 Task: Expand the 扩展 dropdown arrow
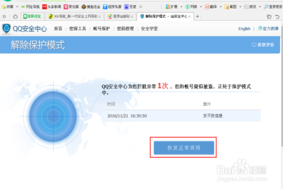tap(182, 7)
